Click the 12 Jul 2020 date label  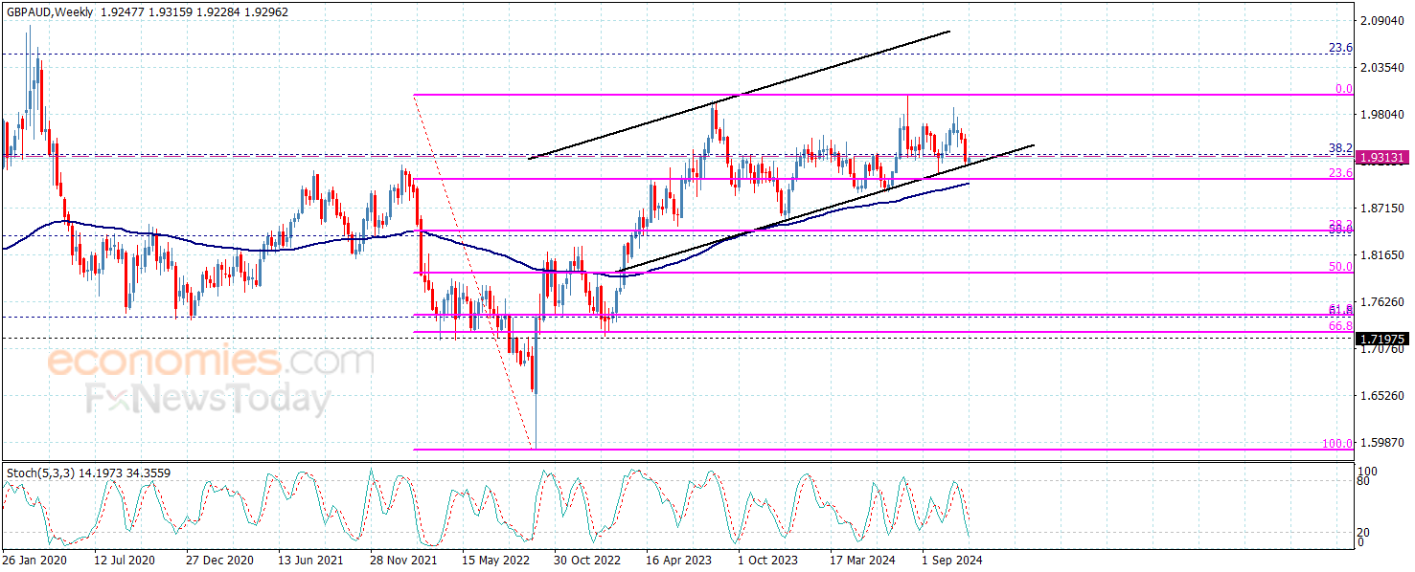click(125, 559)
